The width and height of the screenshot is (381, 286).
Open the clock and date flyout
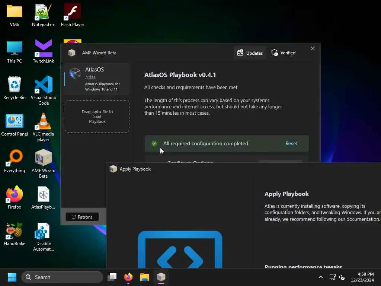pos(362,277)
